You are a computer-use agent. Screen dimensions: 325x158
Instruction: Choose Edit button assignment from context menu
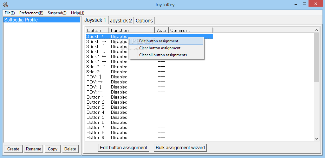click(159, 41)
